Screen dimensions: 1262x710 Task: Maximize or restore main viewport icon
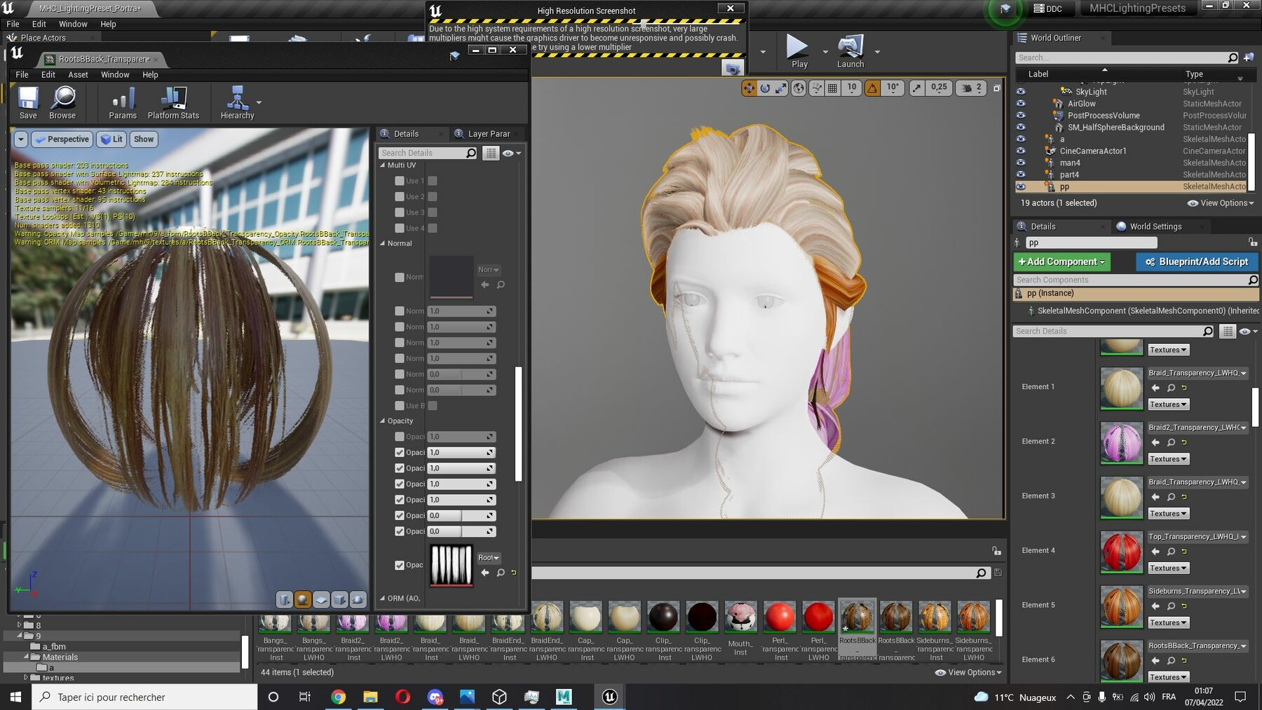click(996, 88)
